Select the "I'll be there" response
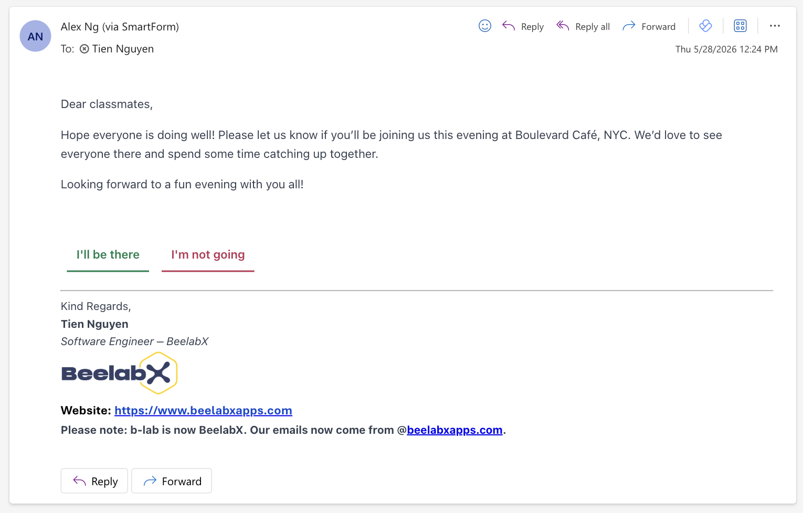 click(x=108, y=255)
